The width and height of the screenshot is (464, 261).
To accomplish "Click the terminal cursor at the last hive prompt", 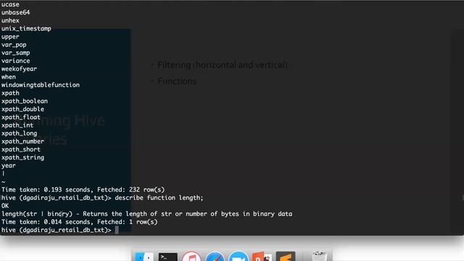I will [x=117, y=230].
